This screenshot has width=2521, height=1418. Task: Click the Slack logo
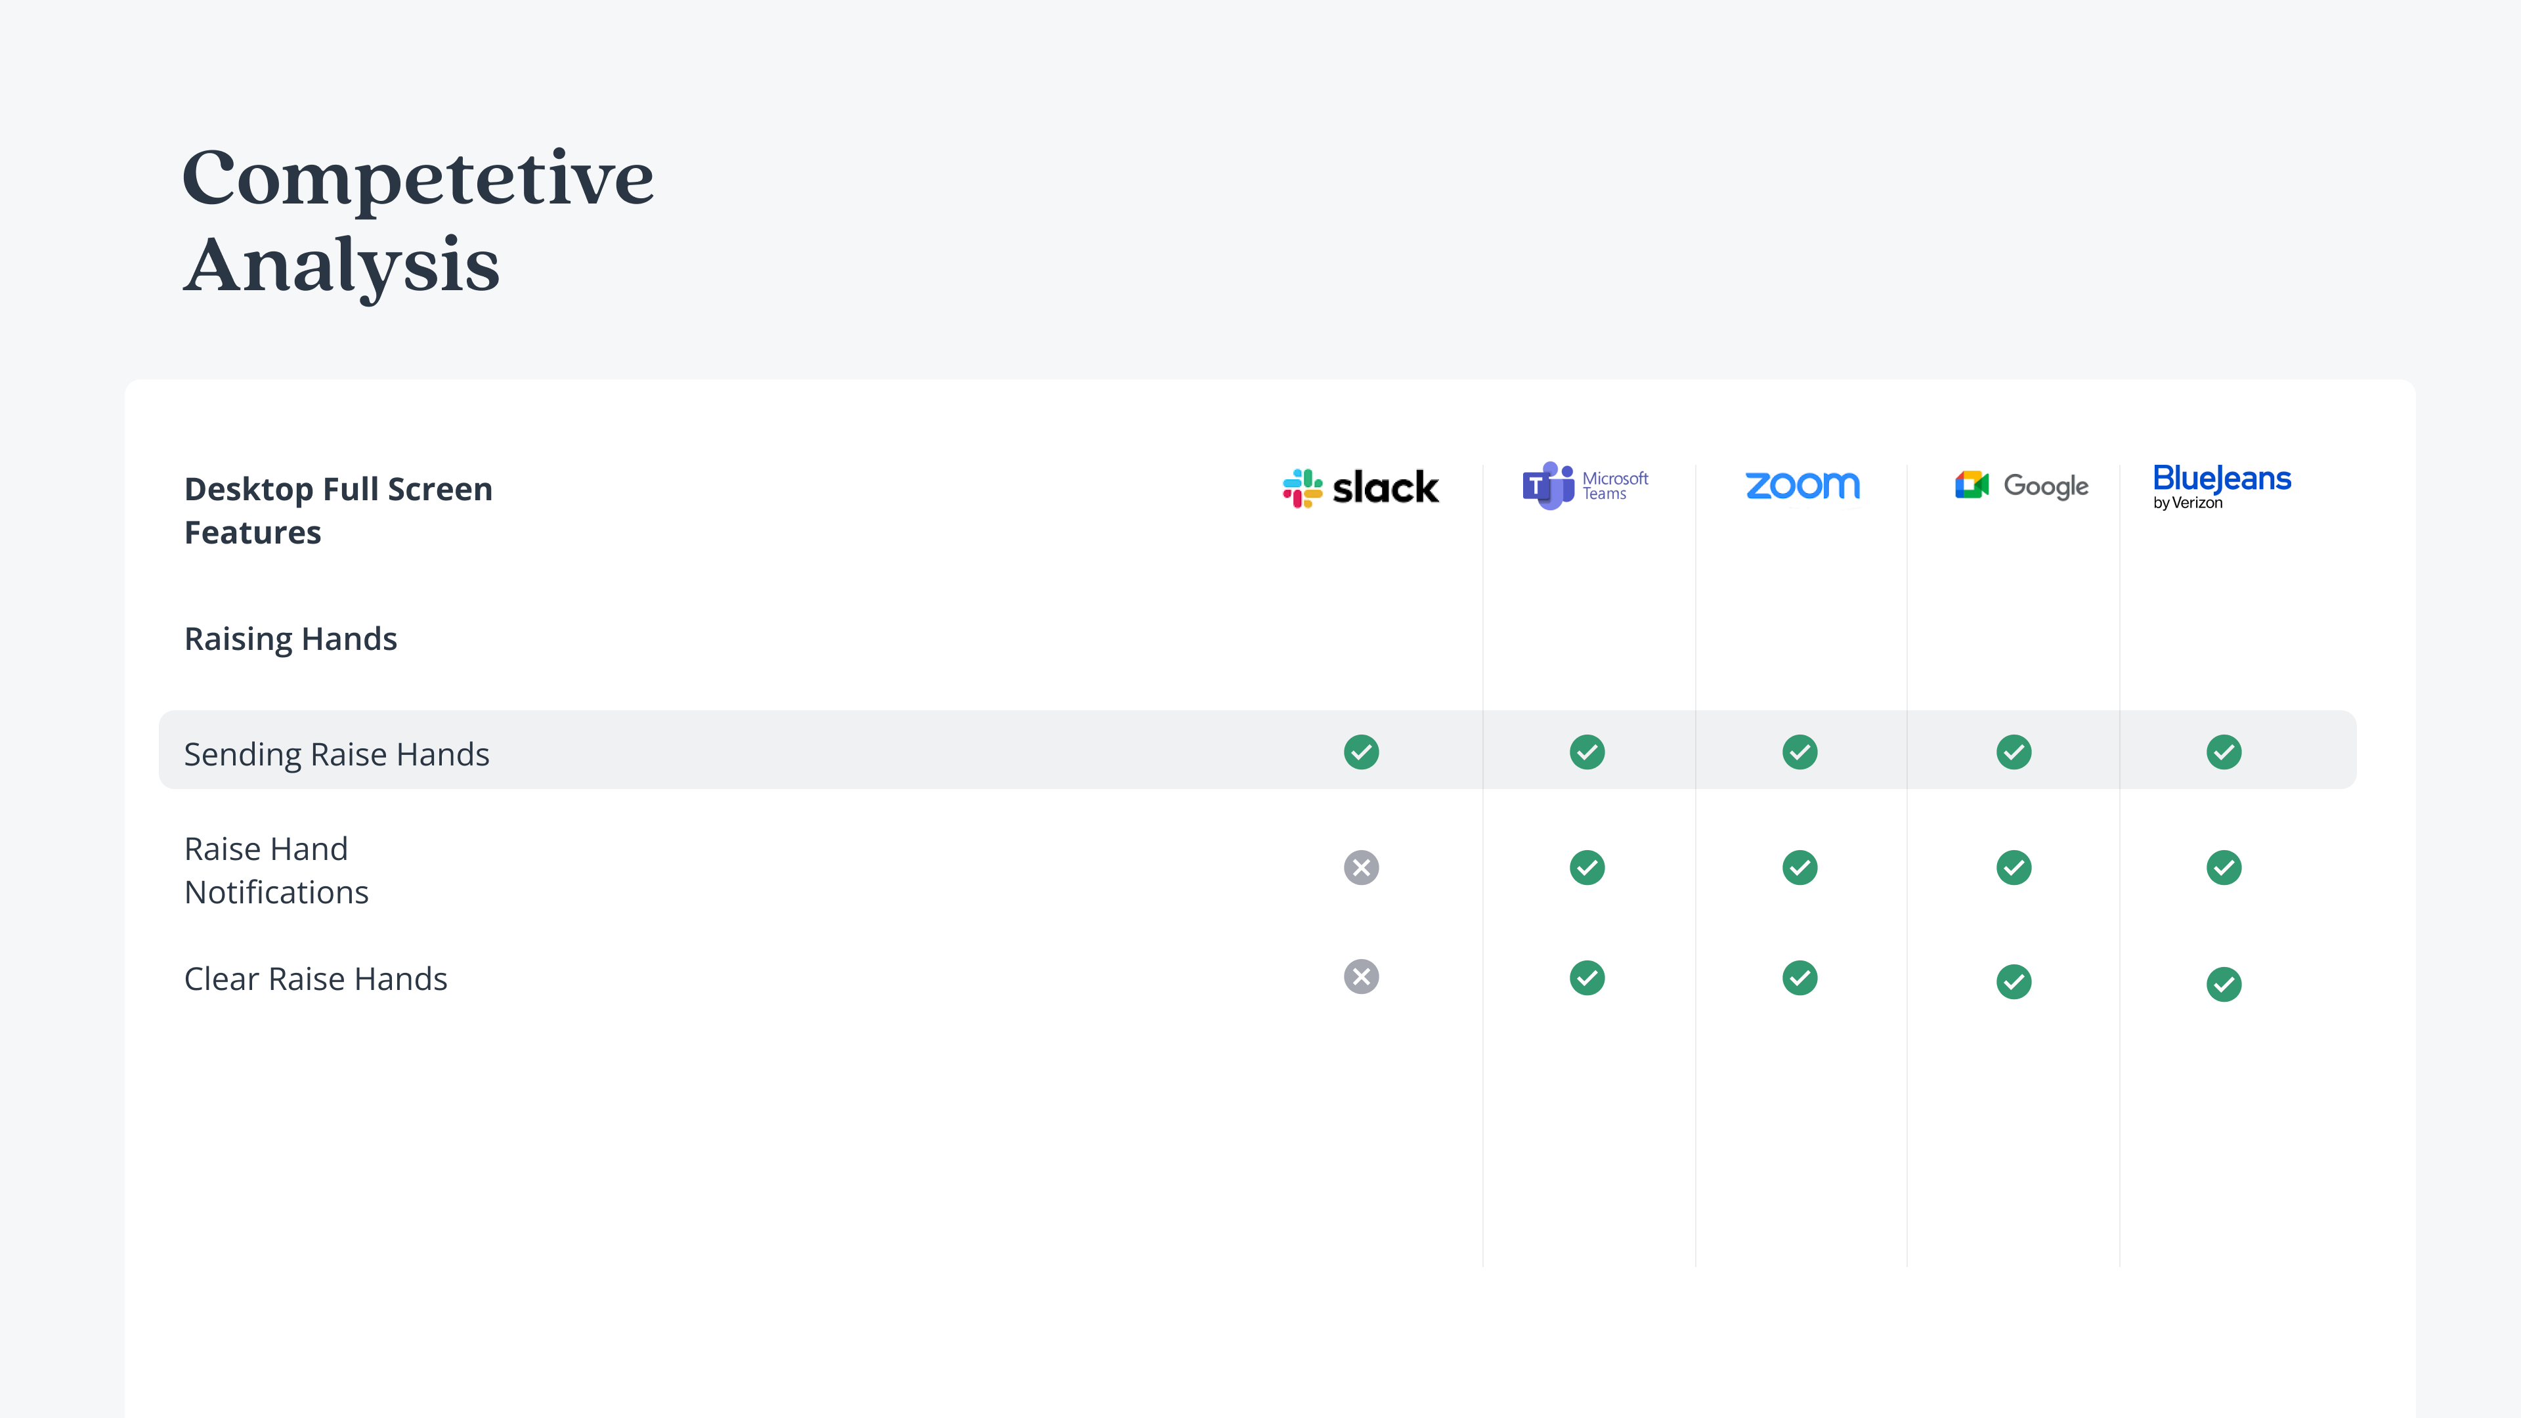tap(1360, 486)
